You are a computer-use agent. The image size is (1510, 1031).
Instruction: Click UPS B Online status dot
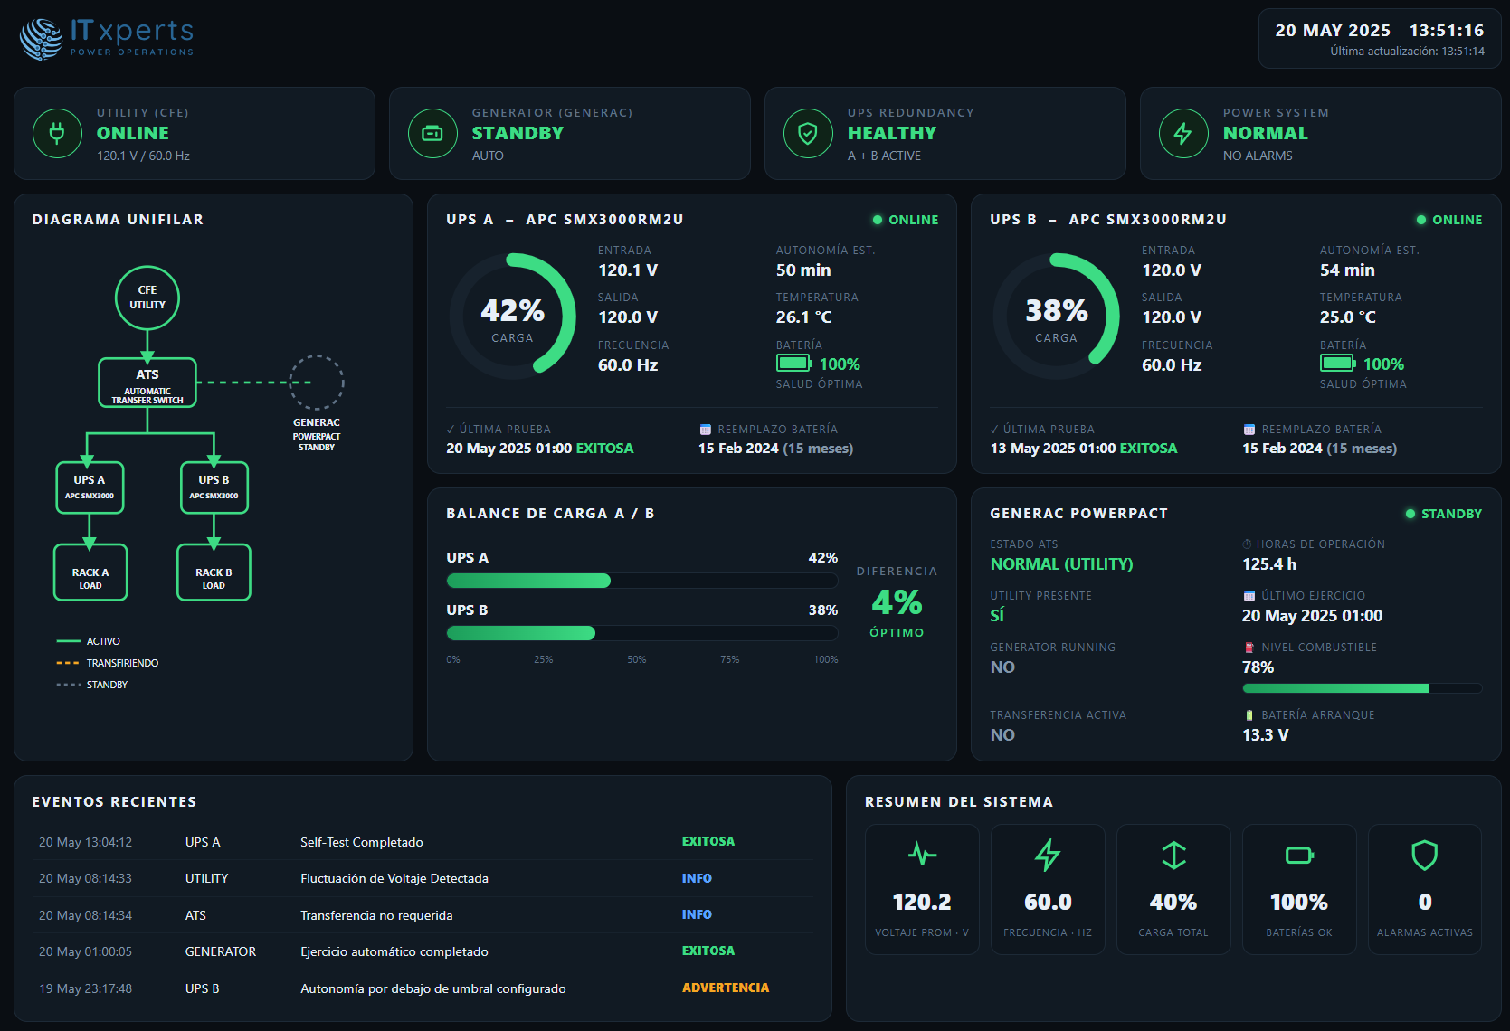[x=1421, y=220]
